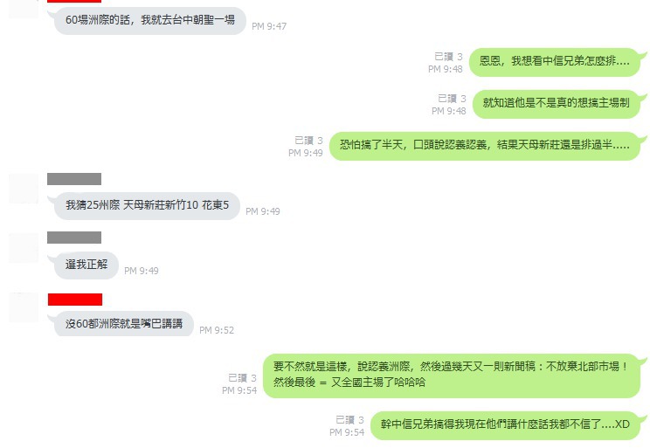The width and height of the screenshot is (650, 448).
Task: Click the gray sender name above 選我正解
Action: tap(74, 238)
